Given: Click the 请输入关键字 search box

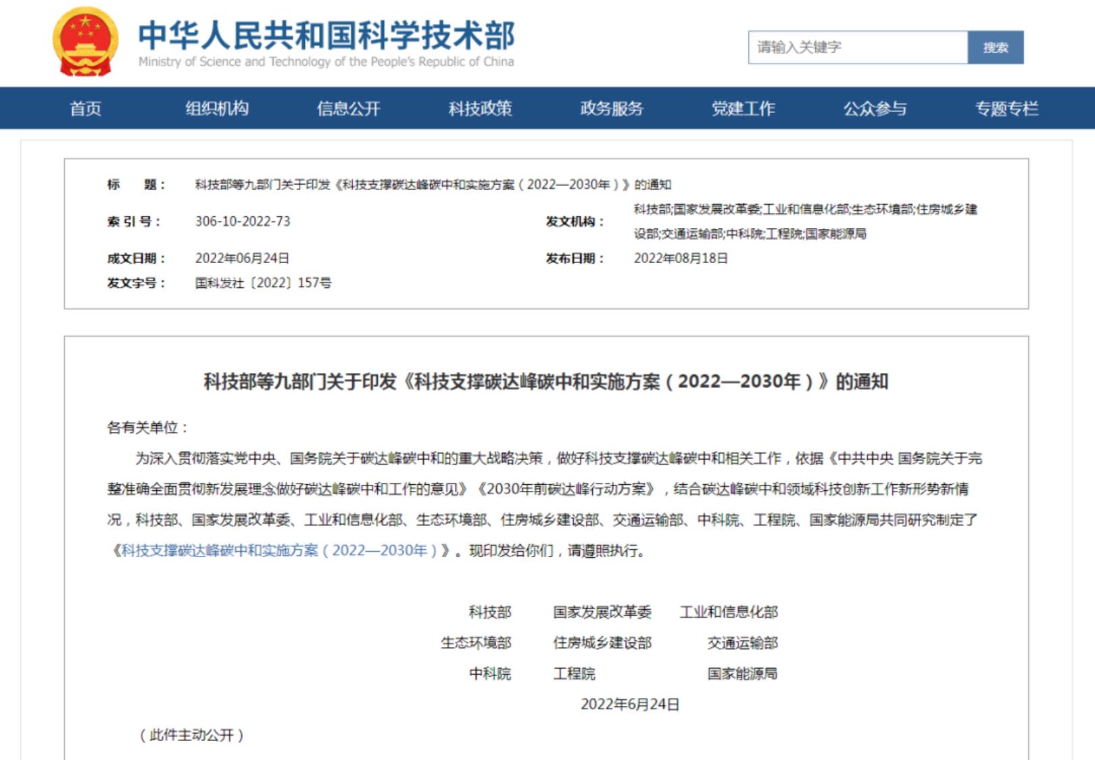Looking at the screenshot, I should point(852,47).
